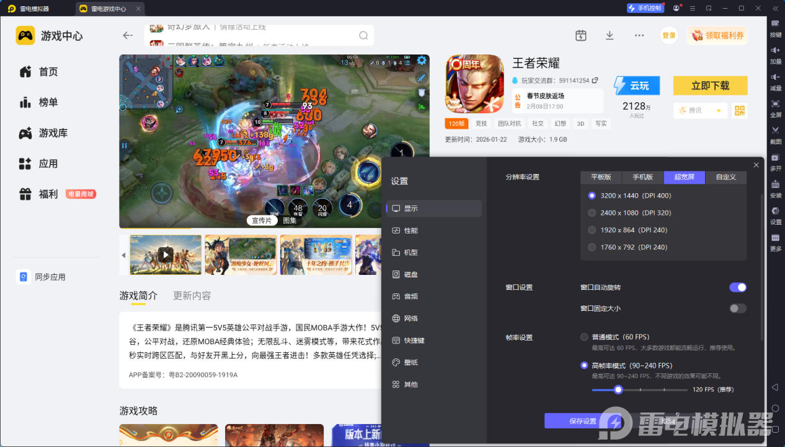Click the 立即下载 download button

[711, 85]
